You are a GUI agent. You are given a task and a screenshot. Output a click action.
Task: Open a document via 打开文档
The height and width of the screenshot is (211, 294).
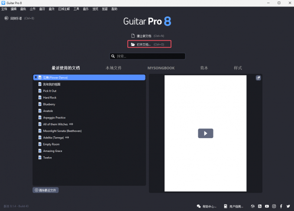(x=149, y=44)
